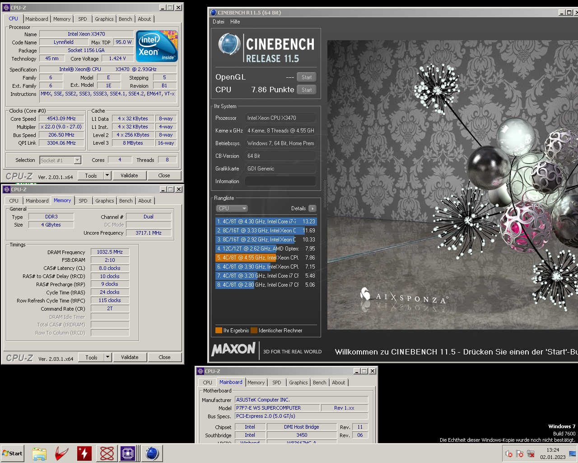Open the Windows Start button

[x=12, y=454]
